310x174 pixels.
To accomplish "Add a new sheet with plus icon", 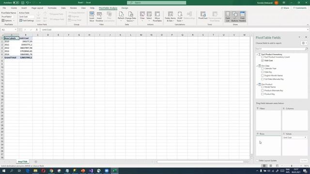I will tap(36, 162).
